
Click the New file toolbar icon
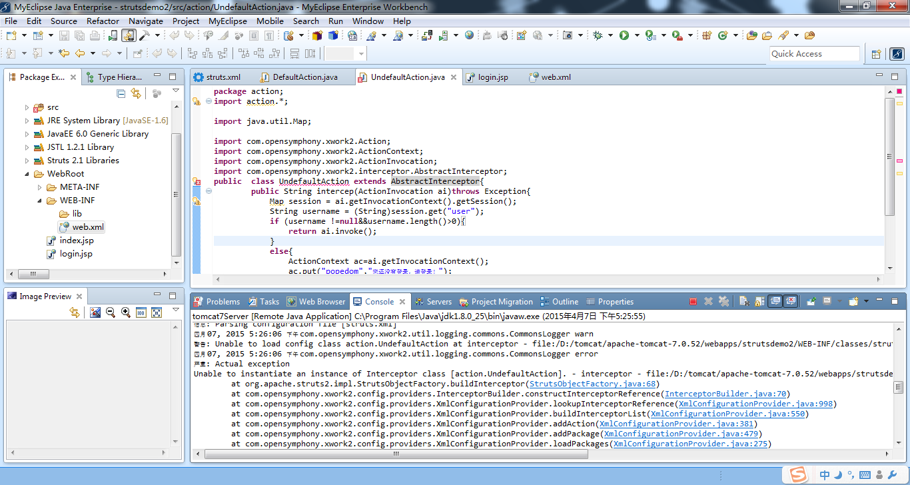[11, 35]
